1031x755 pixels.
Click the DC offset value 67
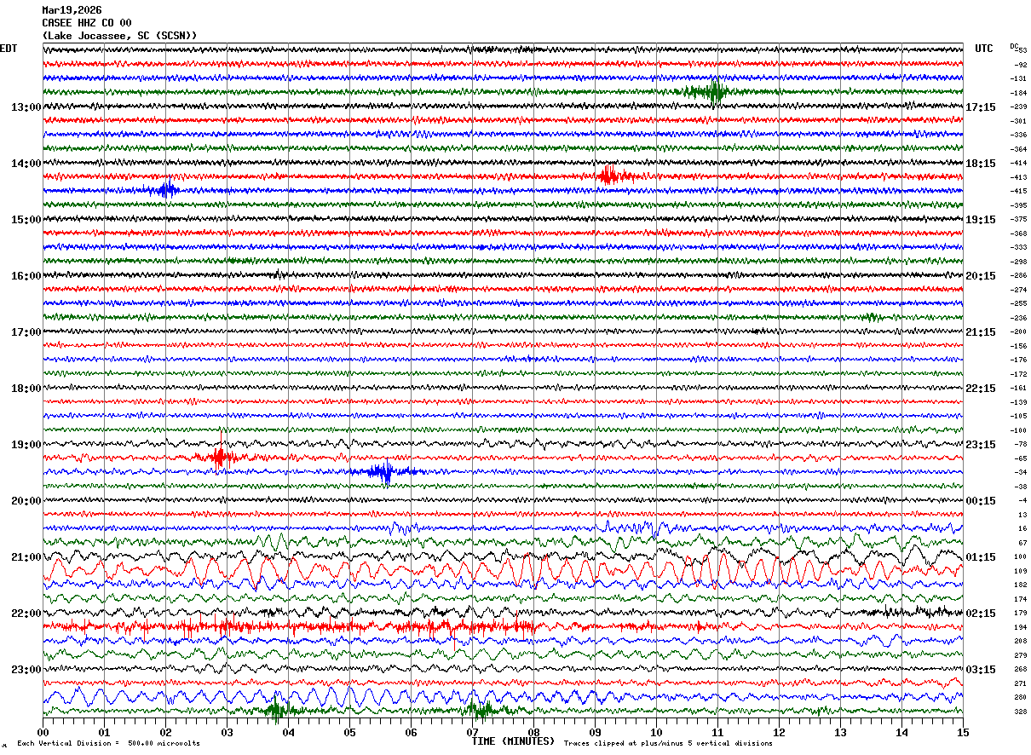[1022, 543]
